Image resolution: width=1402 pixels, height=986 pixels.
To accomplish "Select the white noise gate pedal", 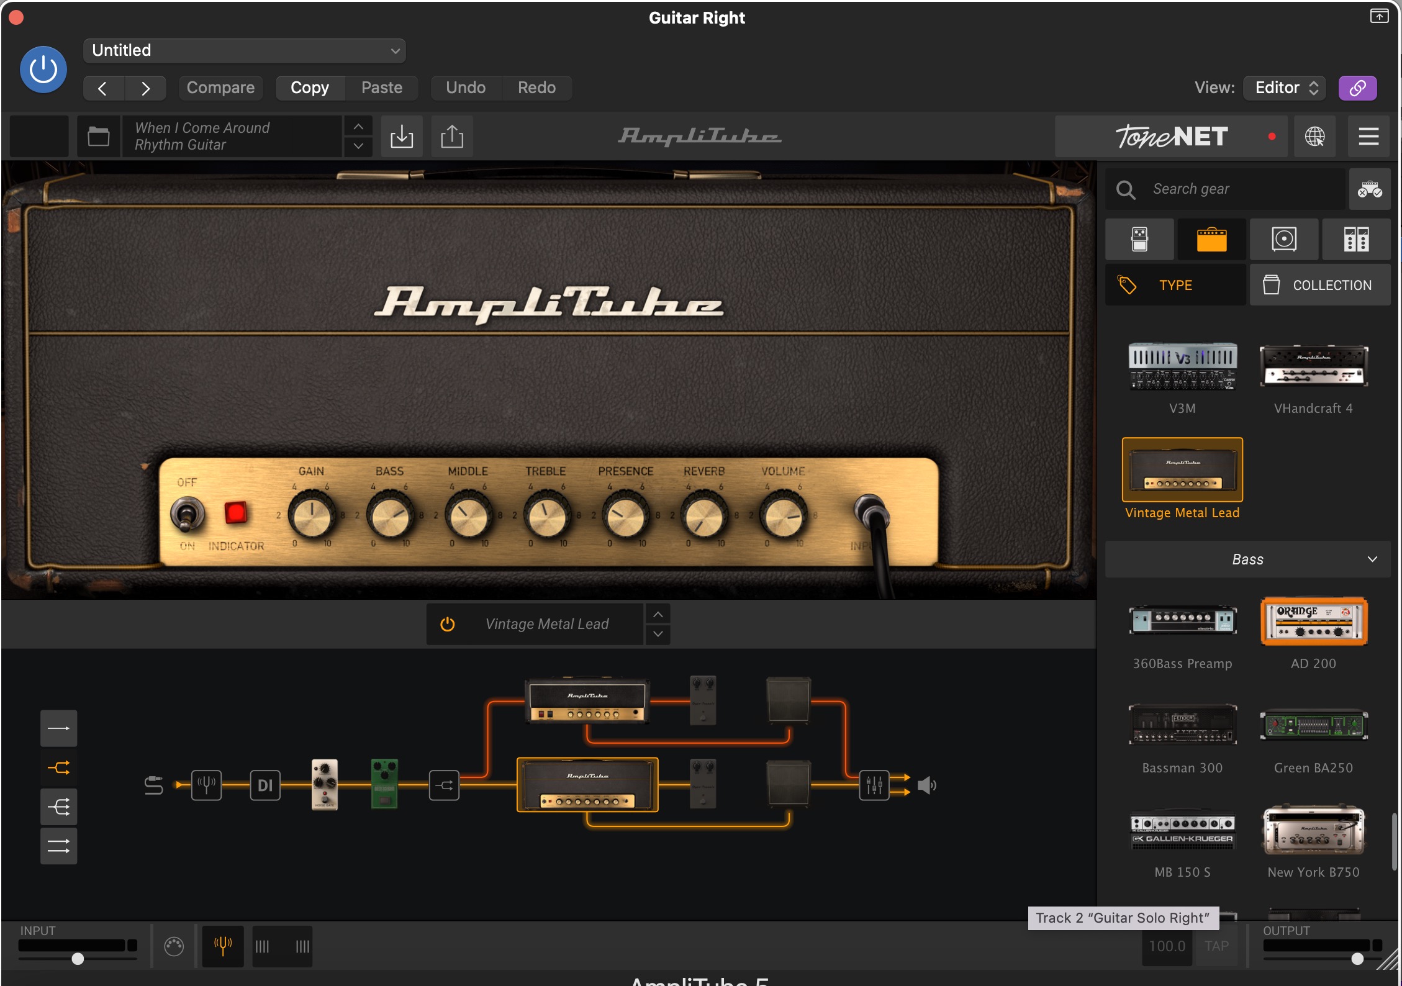I will pos(325,784).
